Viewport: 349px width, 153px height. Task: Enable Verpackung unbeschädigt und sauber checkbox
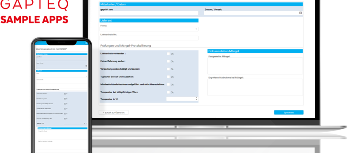168,69
